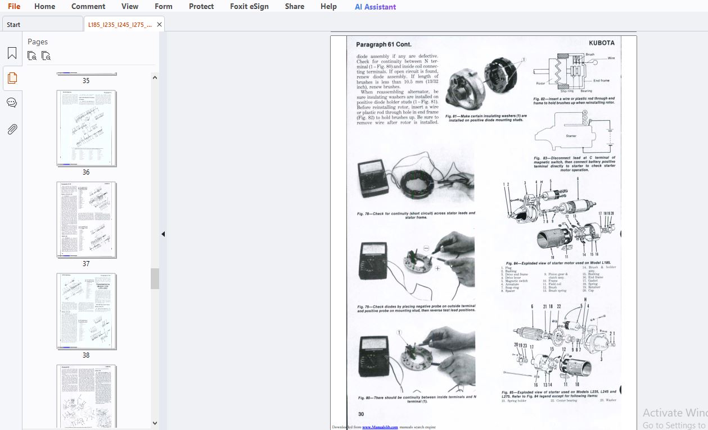Click the Fig. 84 exploded view caption
This screenshot has width=708, height=430.
558,263
